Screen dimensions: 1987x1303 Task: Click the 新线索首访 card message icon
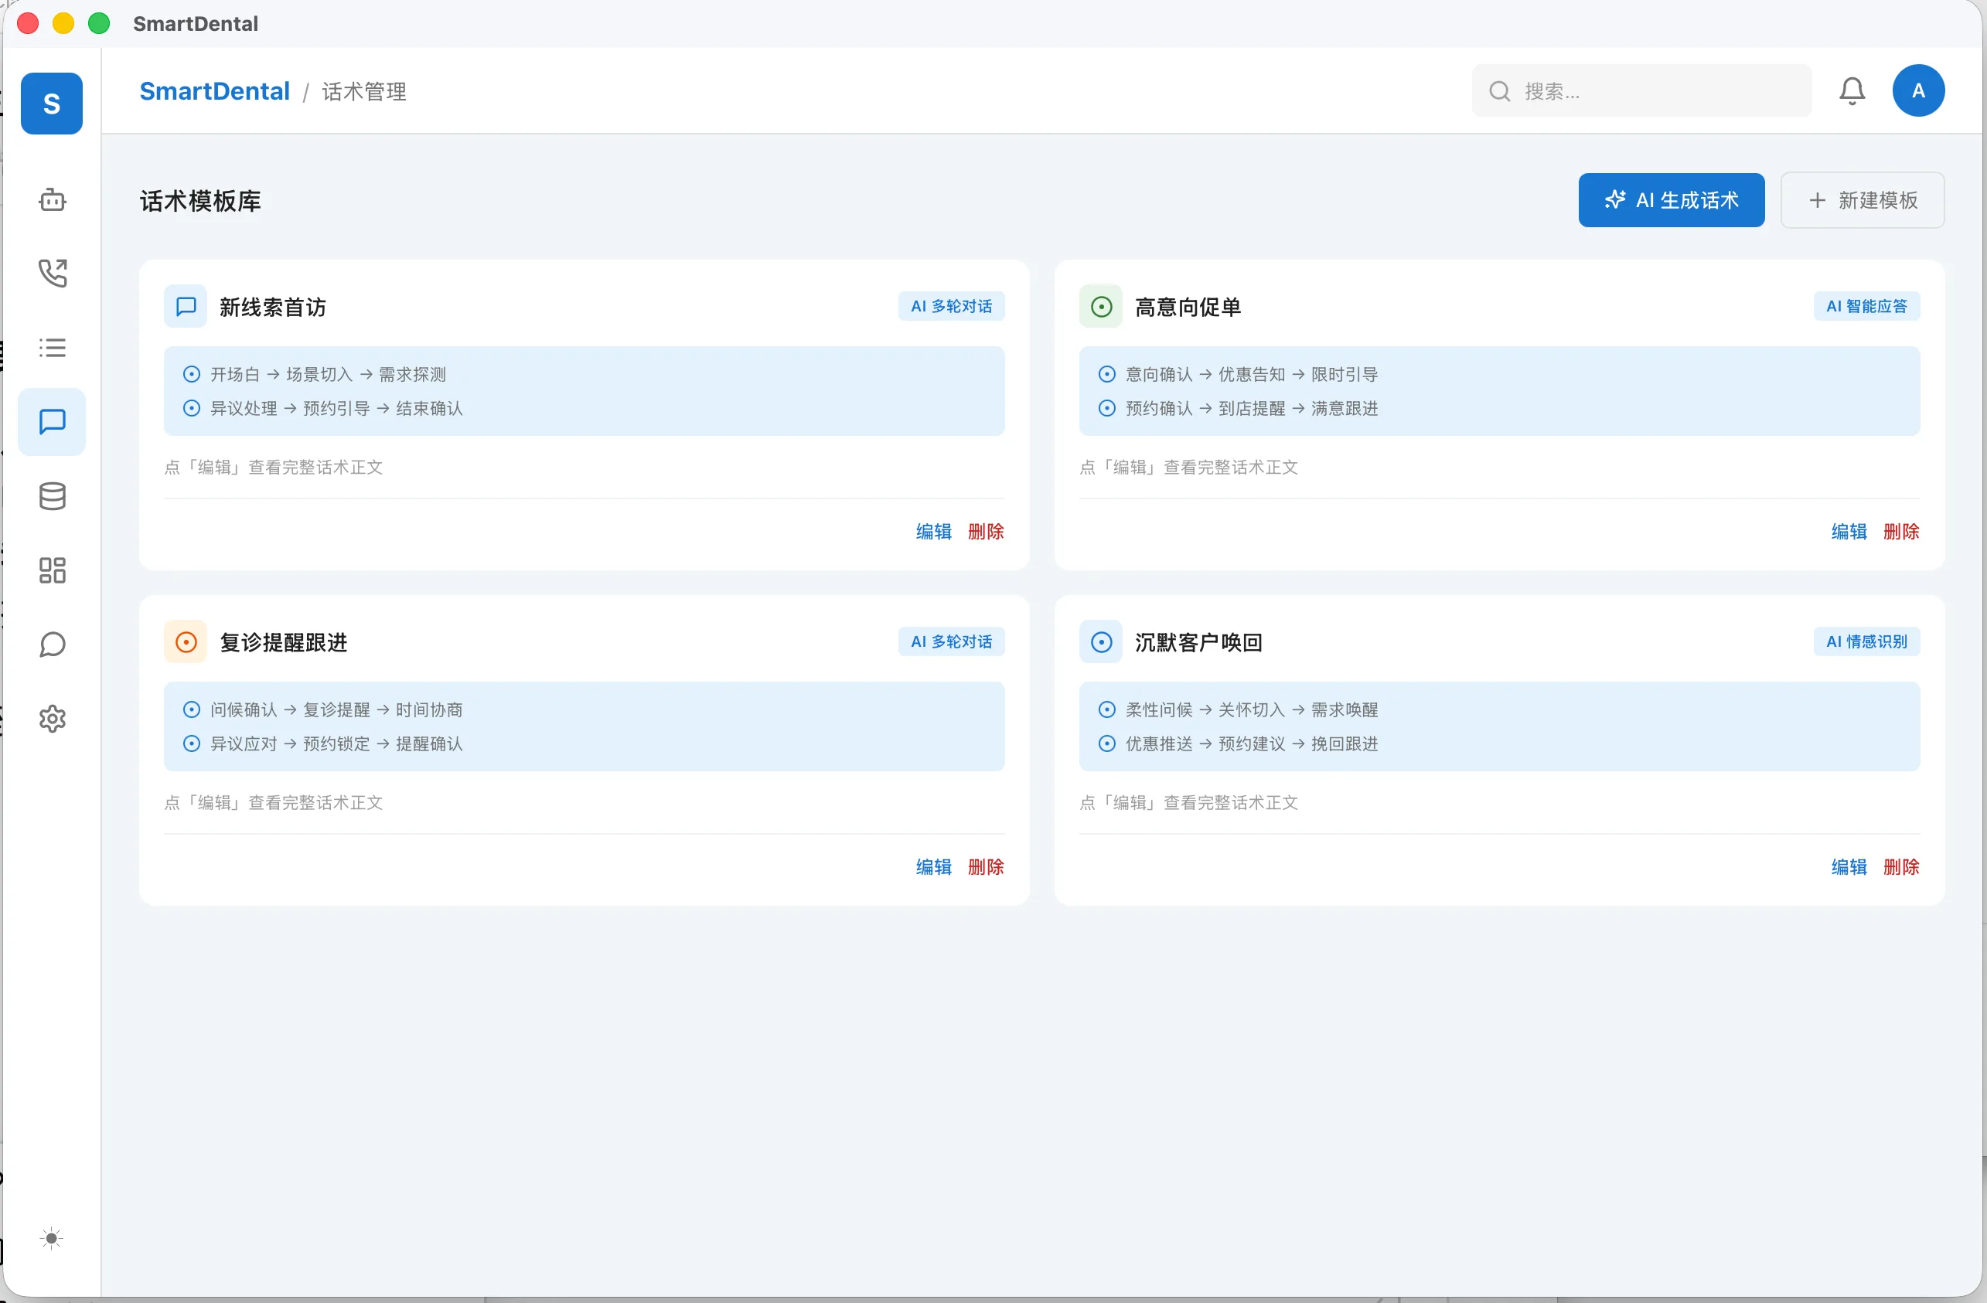pyautogui.click(x=186, y=306)
